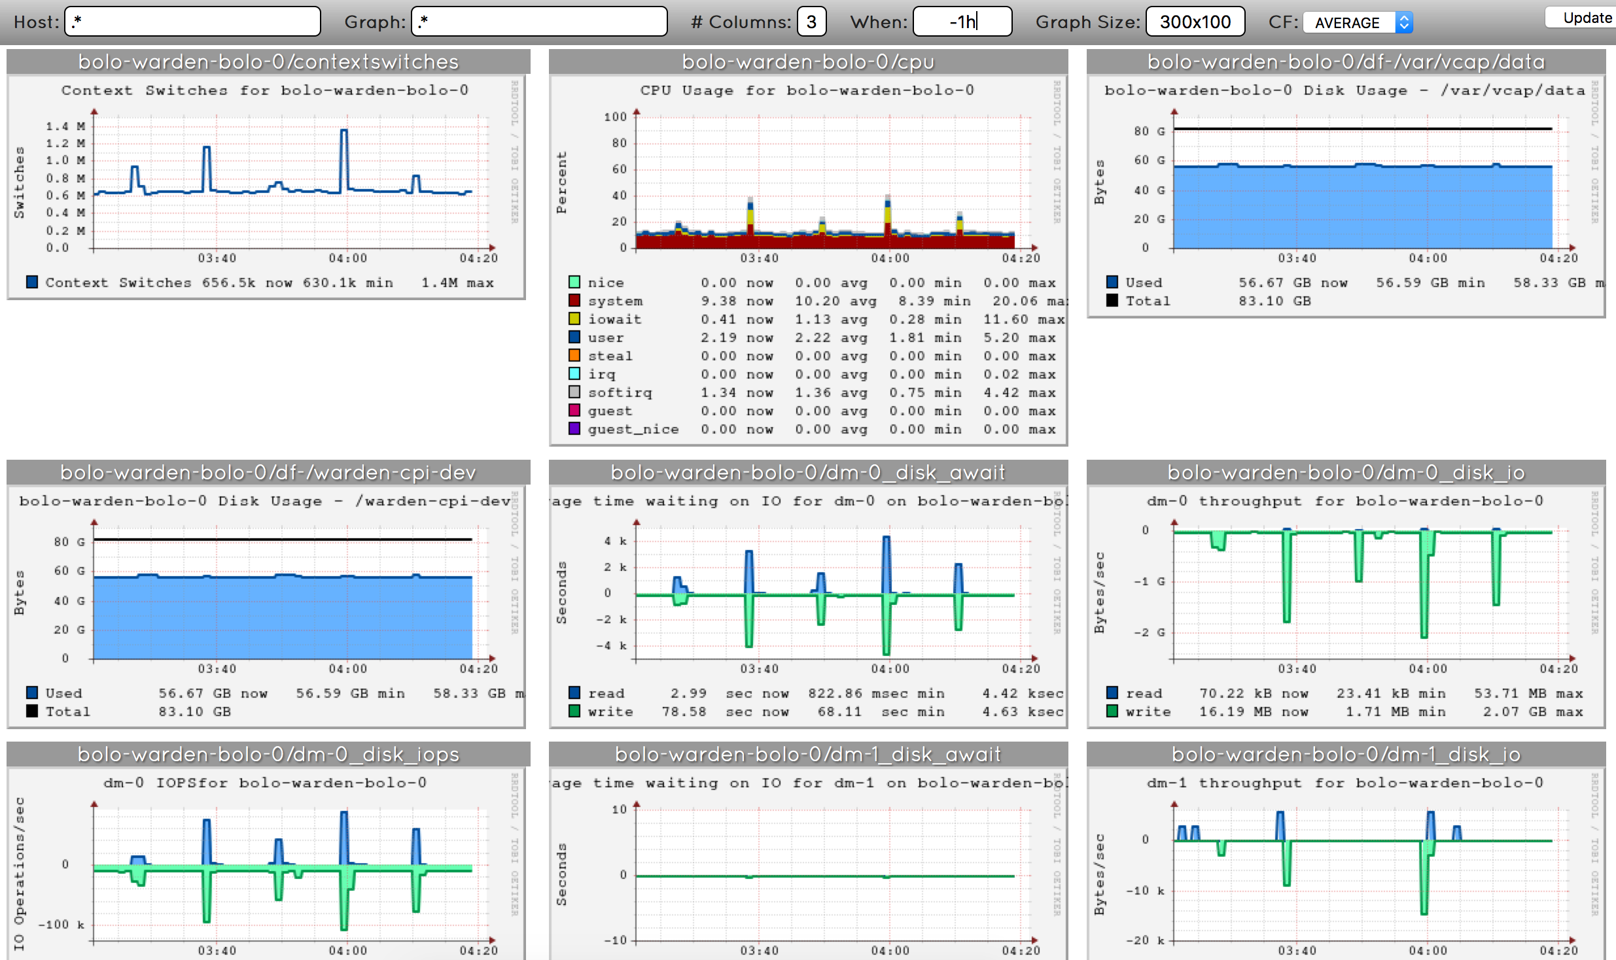This screenshot has height=960, width=1616.
Task: Click the /warden-cpi-dev Disk Usage graph
Action: [266, 606]
